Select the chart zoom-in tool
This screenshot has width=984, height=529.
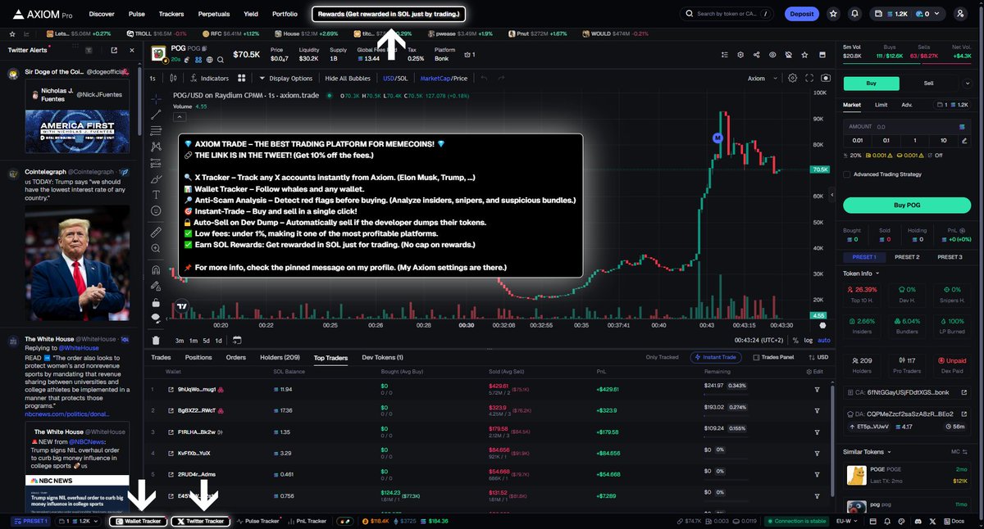click(156, 248)
